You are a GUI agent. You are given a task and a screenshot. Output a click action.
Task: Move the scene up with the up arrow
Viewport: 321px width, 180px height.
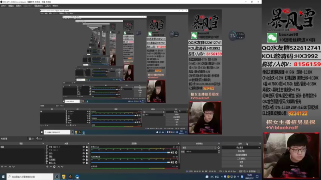(x=10, y=167)
